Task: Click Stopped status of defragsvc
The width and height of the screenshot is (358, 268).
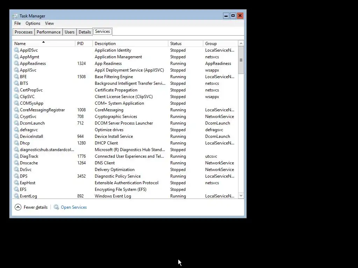Action: click(178, 130)
